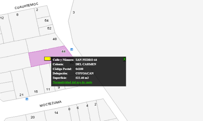Select lot 48 on the map
The height and width of the screenshot is (121, 203).
coord(55,39)
